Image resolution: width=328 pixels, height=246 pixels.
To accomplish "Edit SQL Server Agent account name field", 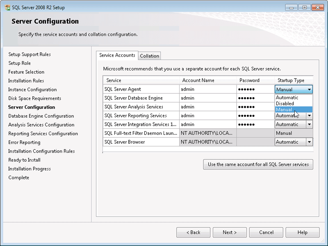I will 207,89.
